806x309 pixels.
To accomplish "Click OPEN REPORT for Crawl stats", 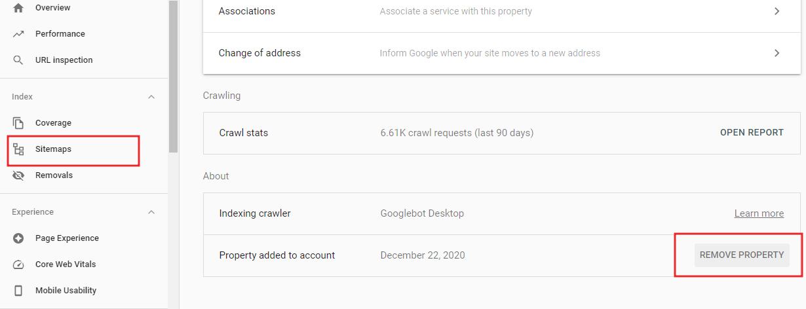I will 752,133.
